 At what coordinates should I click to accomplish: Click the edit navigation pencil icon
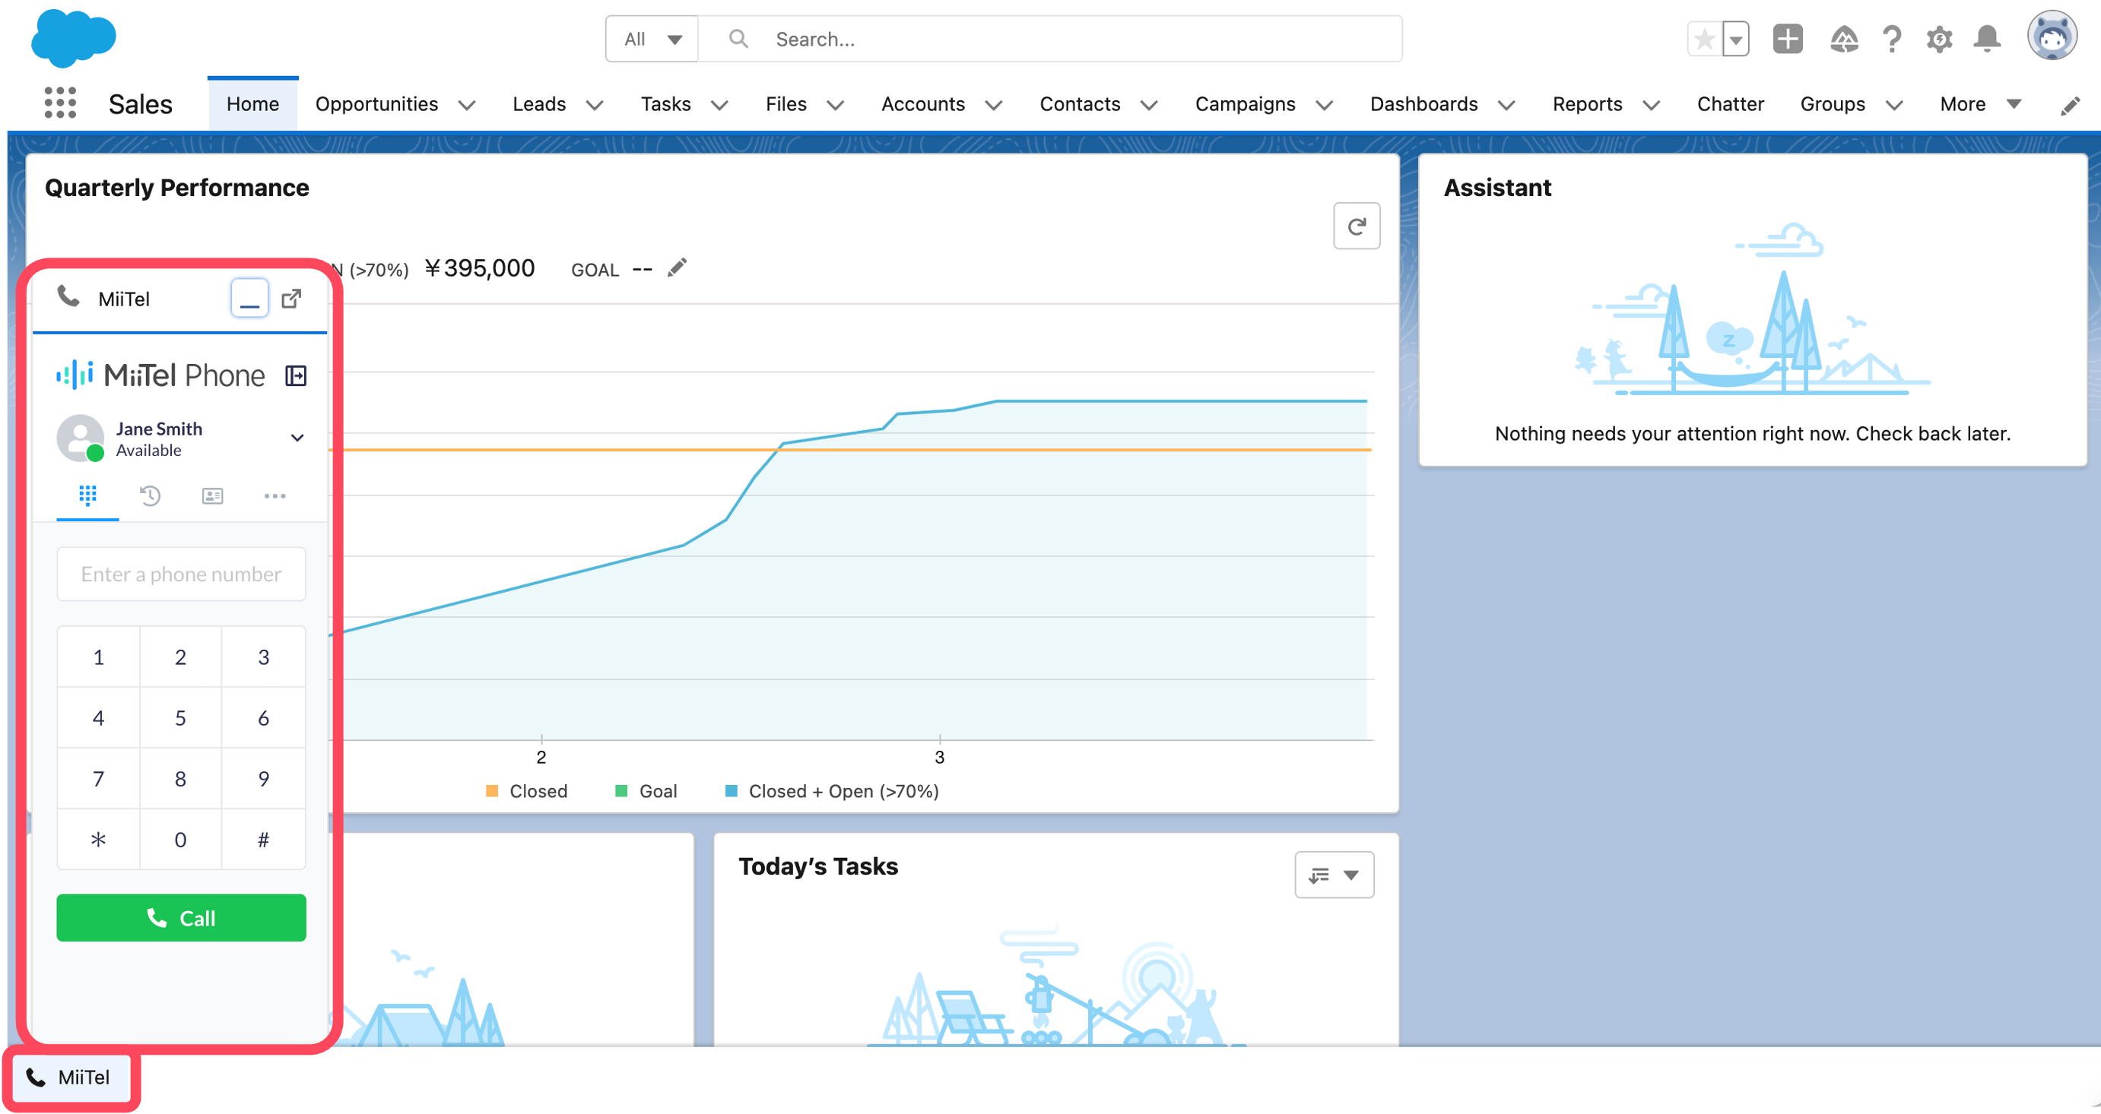pos(2070,106)
